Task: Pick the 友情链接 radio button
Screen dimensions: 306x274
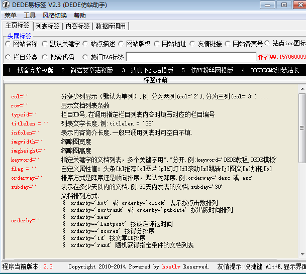Action: pyautogui.click(x=192, y=44)
